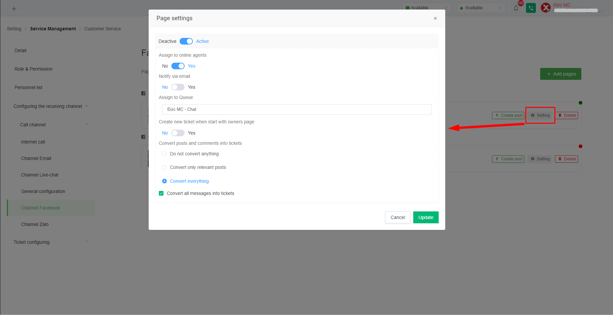
Task: Close the Page settings dialog
Action: tap(435, 18)
